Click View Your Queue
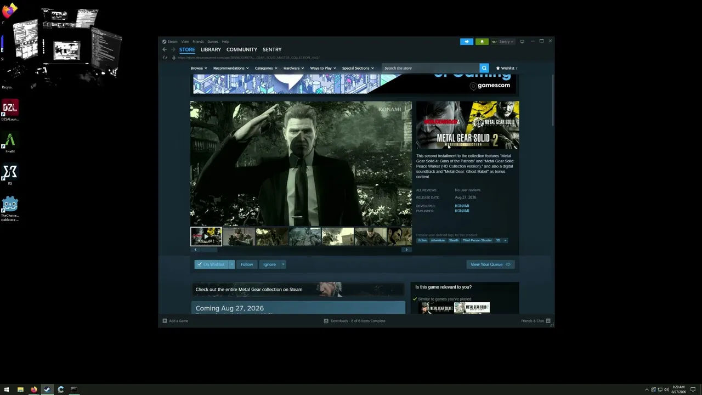The width and height of the screenshot is (702, 395). coord(490,264)
